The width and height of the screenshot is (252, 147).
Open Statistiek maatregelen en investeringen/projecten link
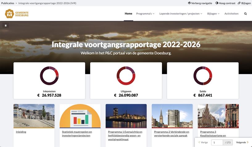(77, 133)
